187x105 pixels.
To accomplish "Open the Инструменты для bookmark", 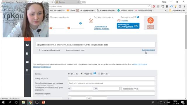I will click(86, 10).
